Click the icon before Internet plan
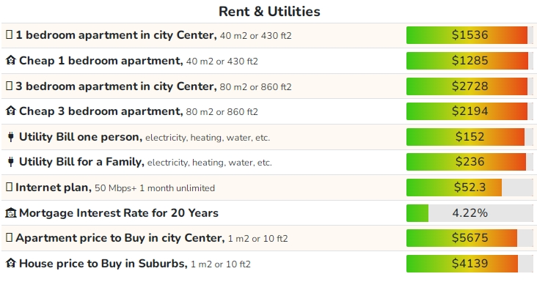537x282 pixels. point(10,187)
